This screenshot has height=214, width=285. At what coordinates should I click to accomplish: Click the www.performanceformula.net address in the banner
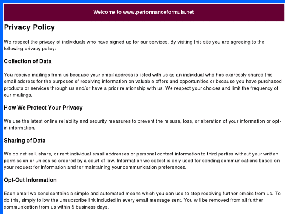158,12
